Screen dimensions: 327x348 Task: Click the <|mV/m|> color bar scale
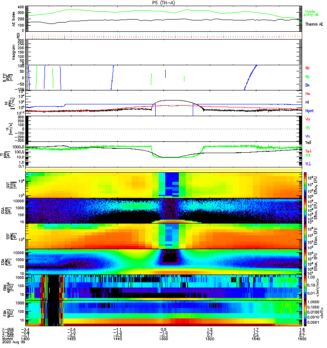click(306, 287)
